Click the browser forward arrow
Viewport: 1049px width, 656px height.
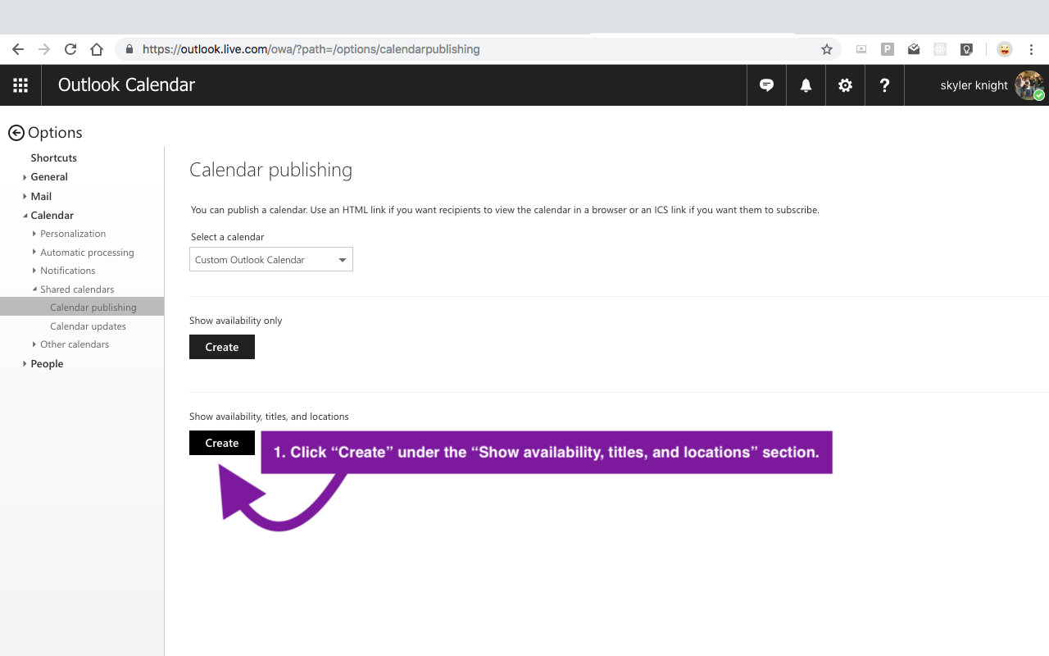[x=44, y=49]
